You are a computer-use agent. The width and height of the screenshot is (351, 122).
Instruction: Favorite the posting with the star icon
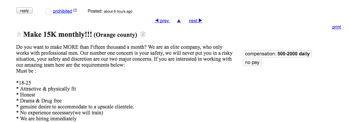tap(19, 34)
